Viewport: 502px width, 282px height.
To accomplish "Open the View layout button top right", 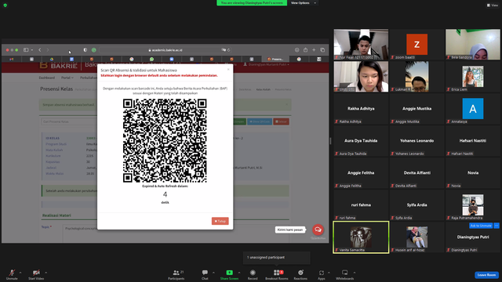I will click(493, 5).
